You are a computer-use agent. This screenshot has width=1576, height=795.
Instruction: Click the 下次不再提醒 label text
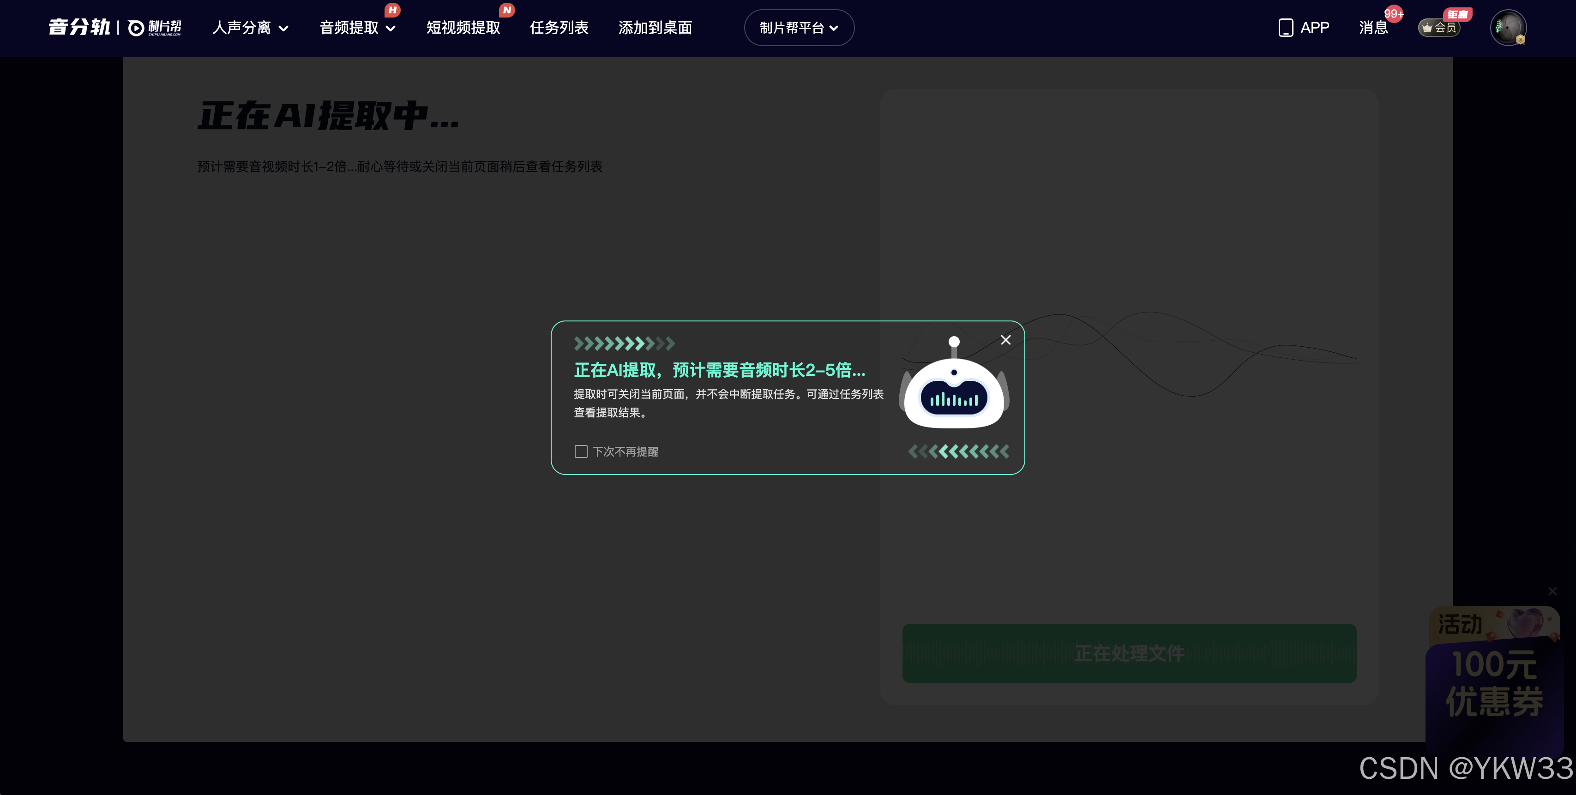coord(625,451)
